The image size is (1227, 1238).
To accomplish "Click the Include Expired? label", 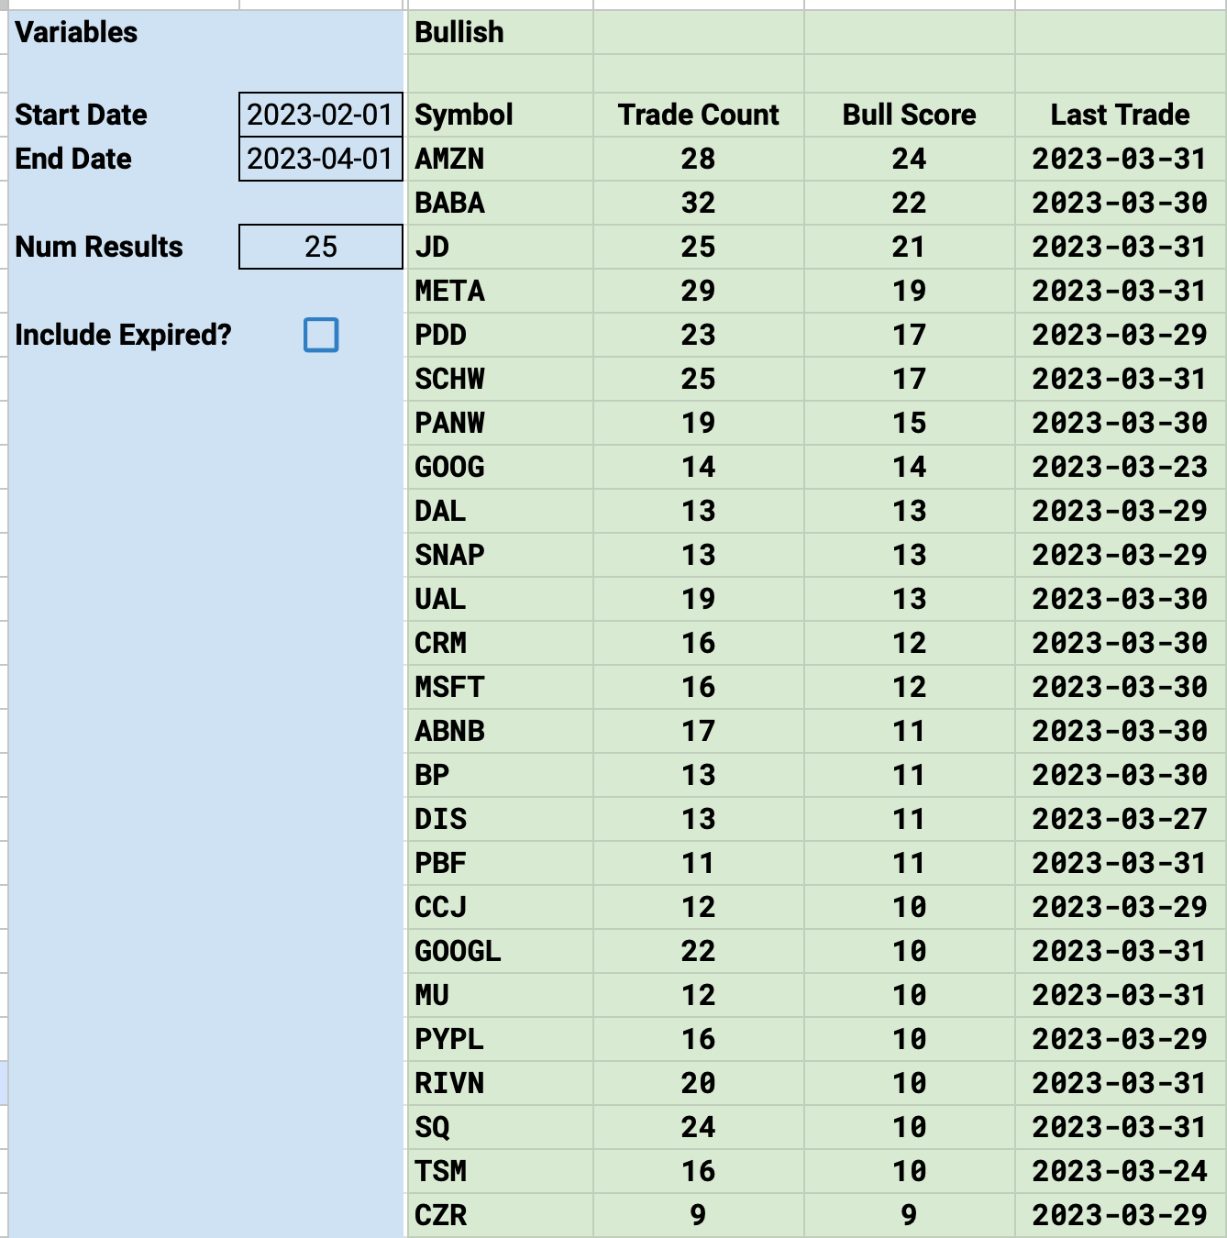I will coord(123,335).
